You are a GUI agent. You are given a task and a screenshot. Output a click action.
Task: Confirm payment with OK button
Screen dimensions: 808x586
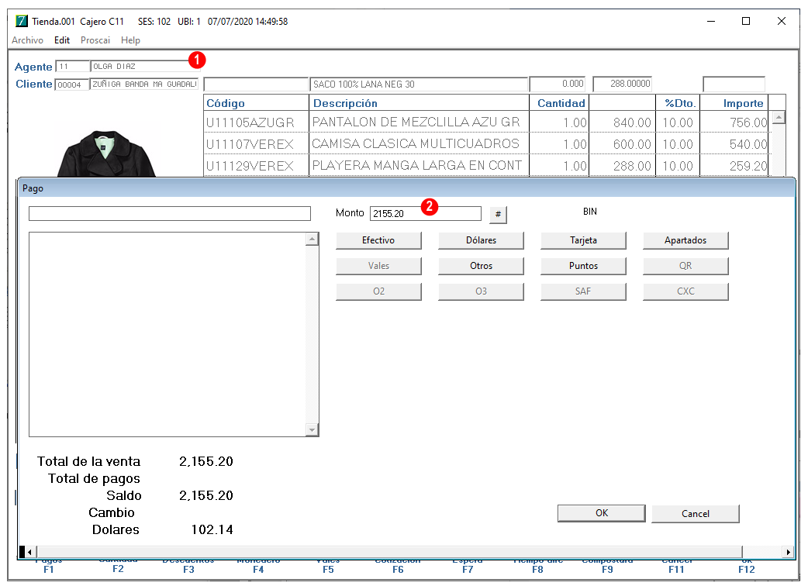[602, 513]
